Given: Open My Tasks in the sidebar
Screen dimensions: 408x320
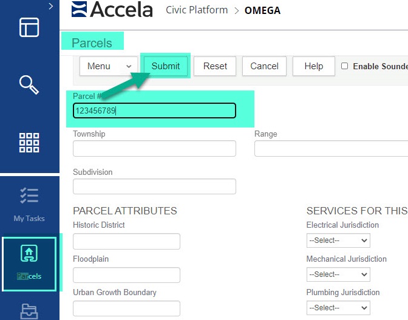Looking at the screenshot, I should click(29, 203).
